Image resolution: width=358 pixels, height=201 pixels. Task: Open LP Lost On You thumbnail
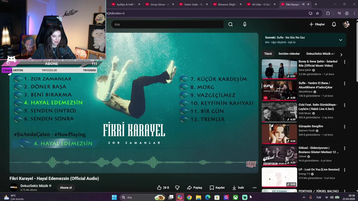pos(279,177)
